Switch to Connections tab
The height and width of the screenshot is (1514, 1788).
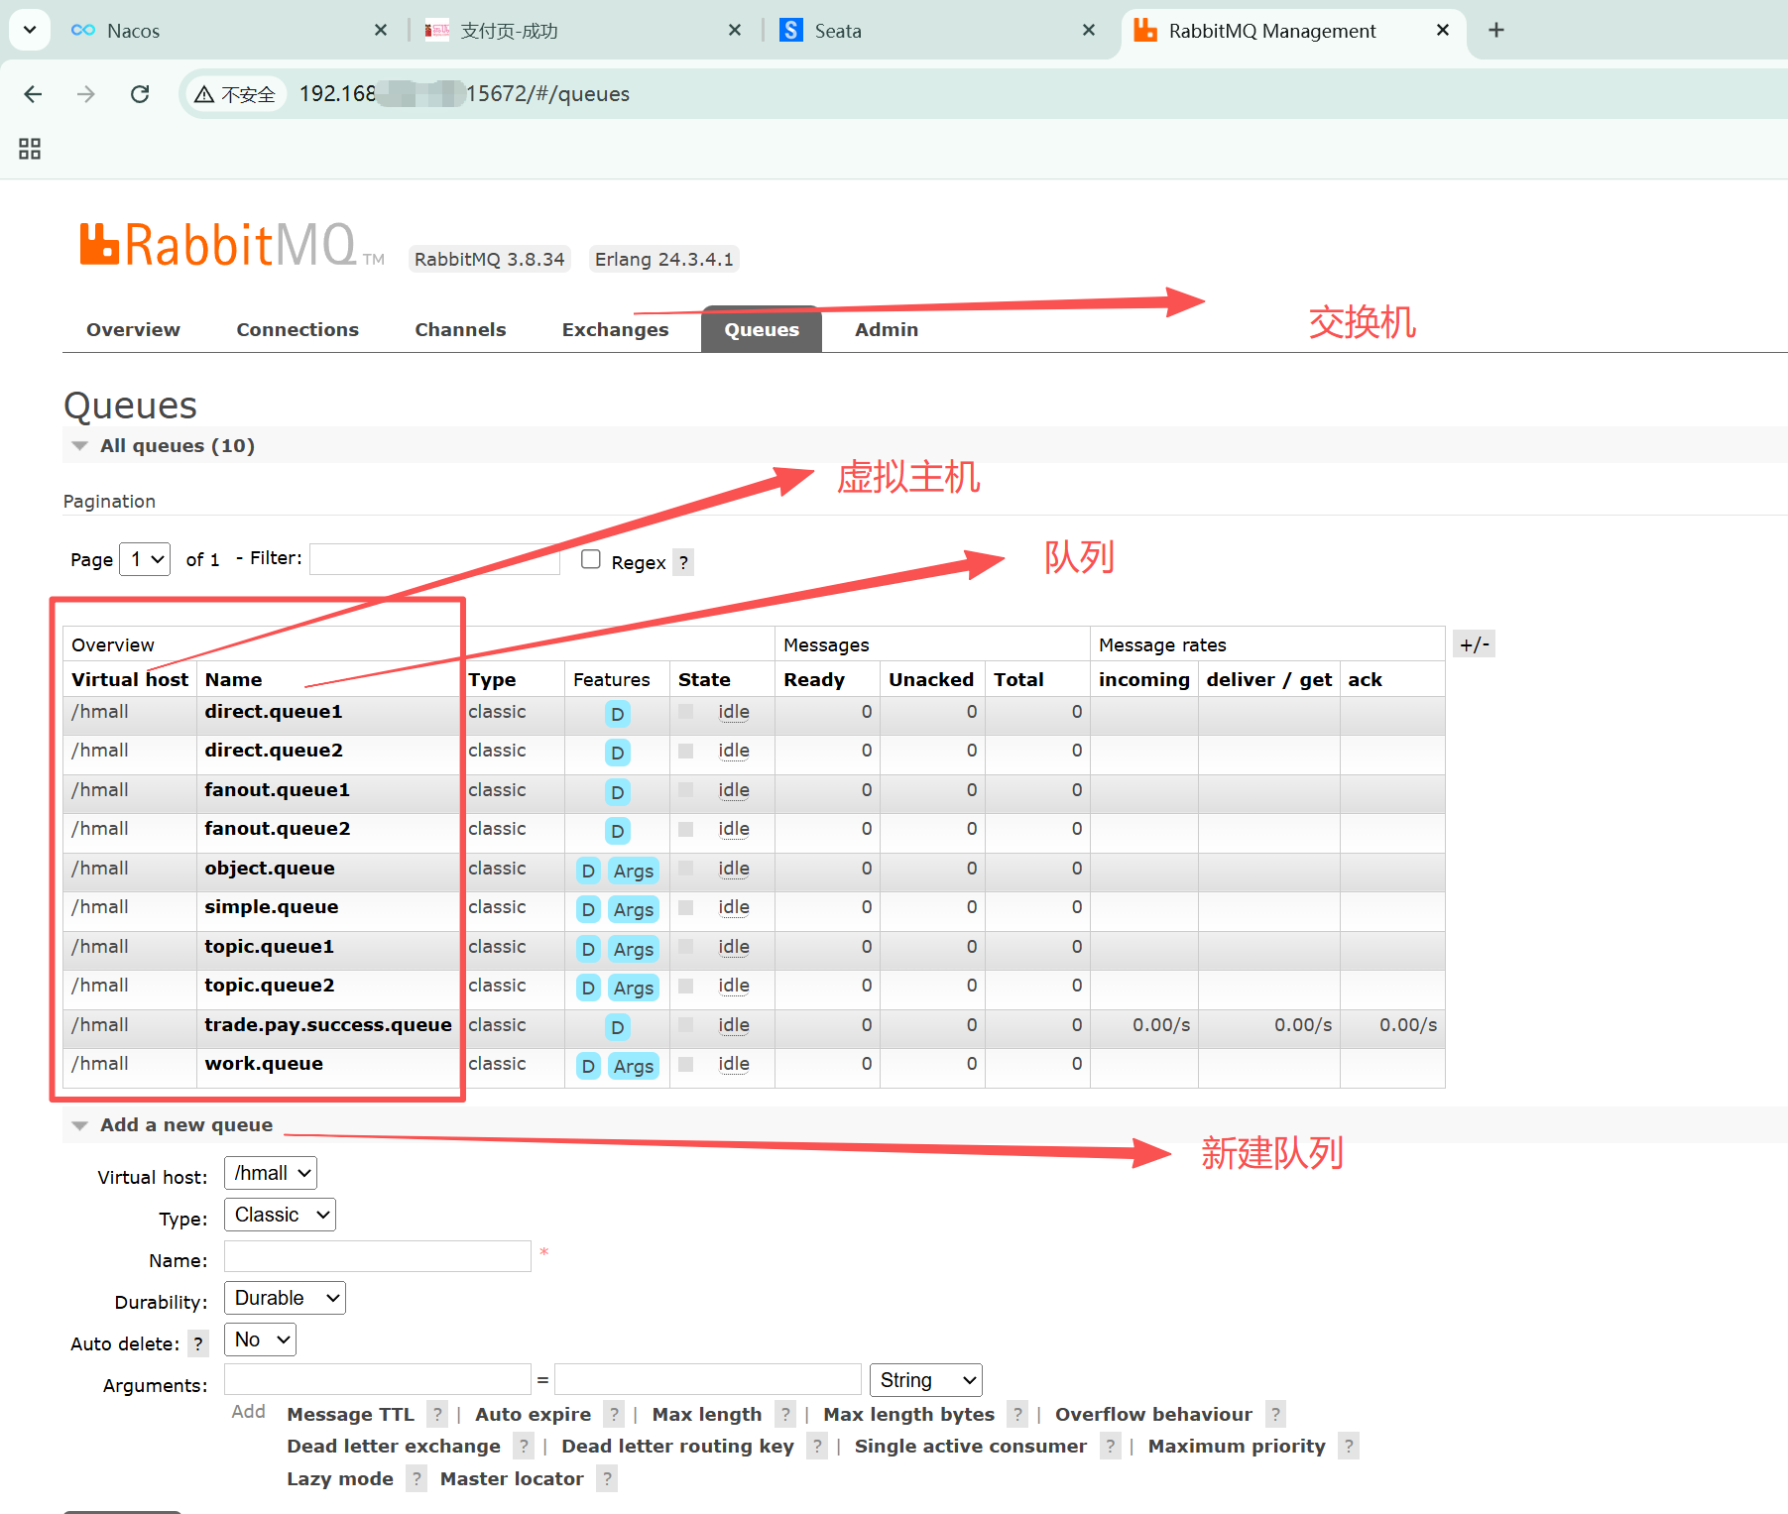(x=298, y=329)
